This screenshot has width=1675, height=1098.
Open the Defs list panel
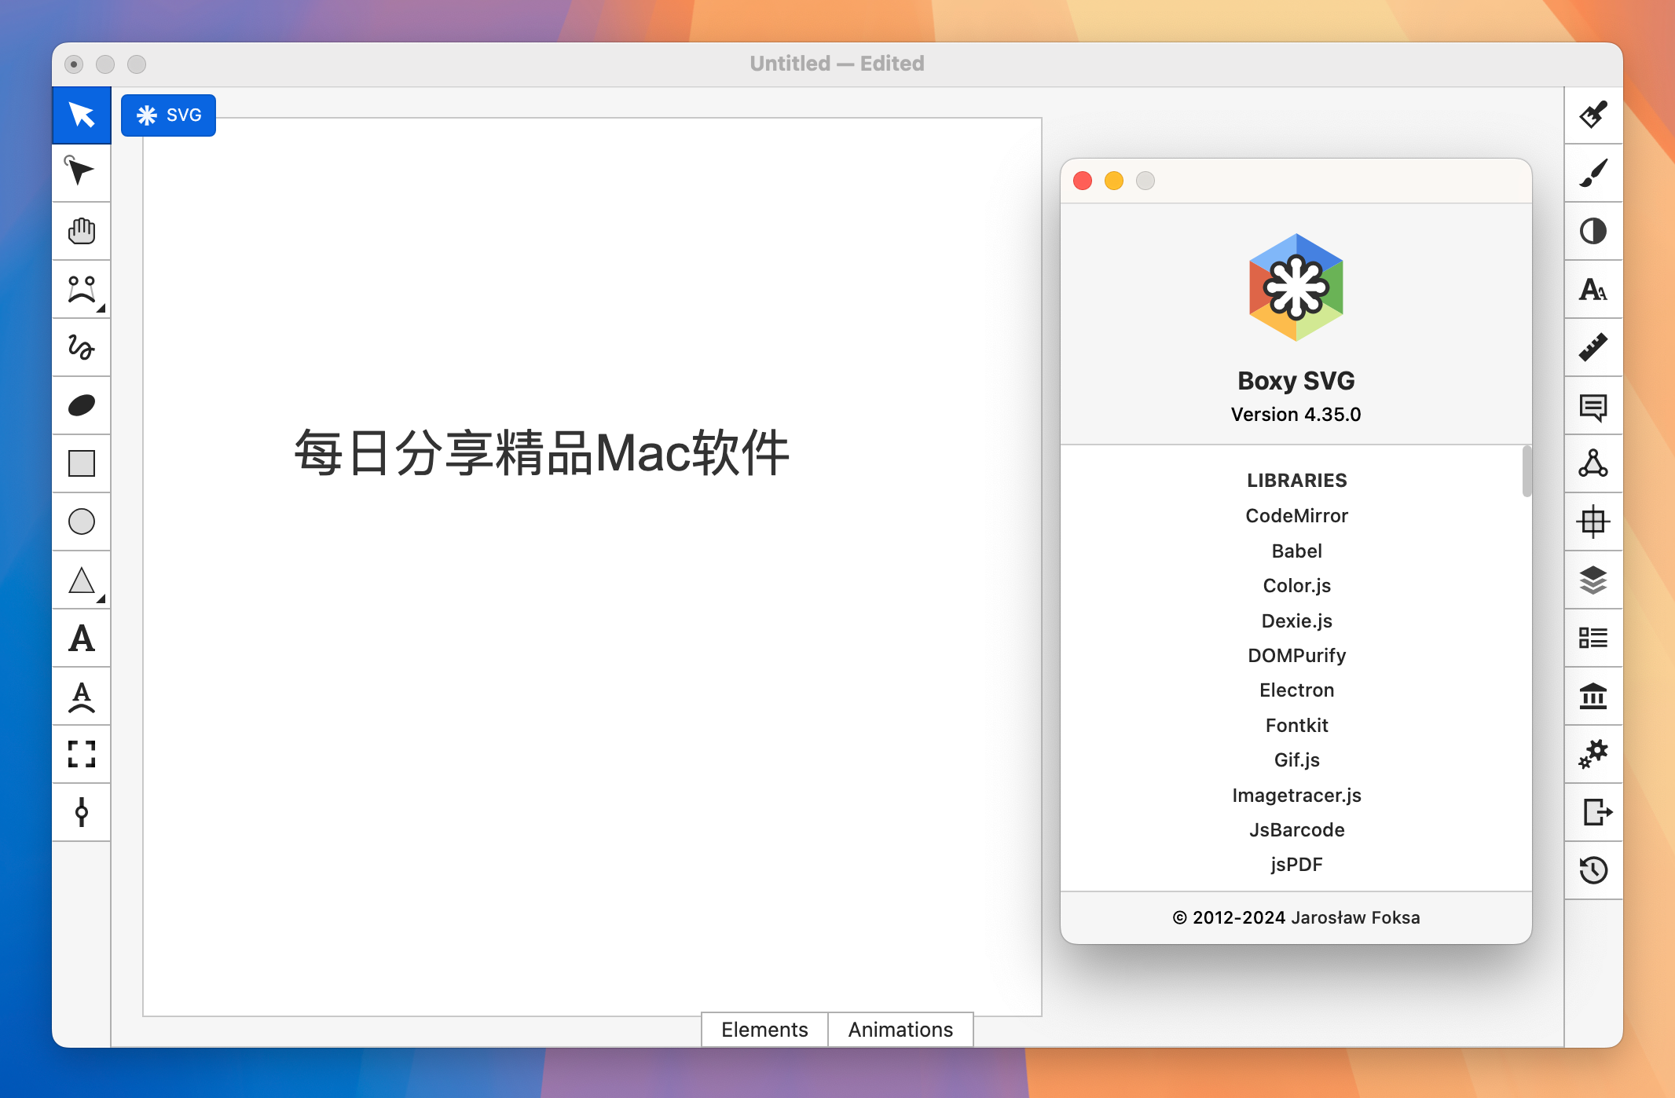(1593, 638)
